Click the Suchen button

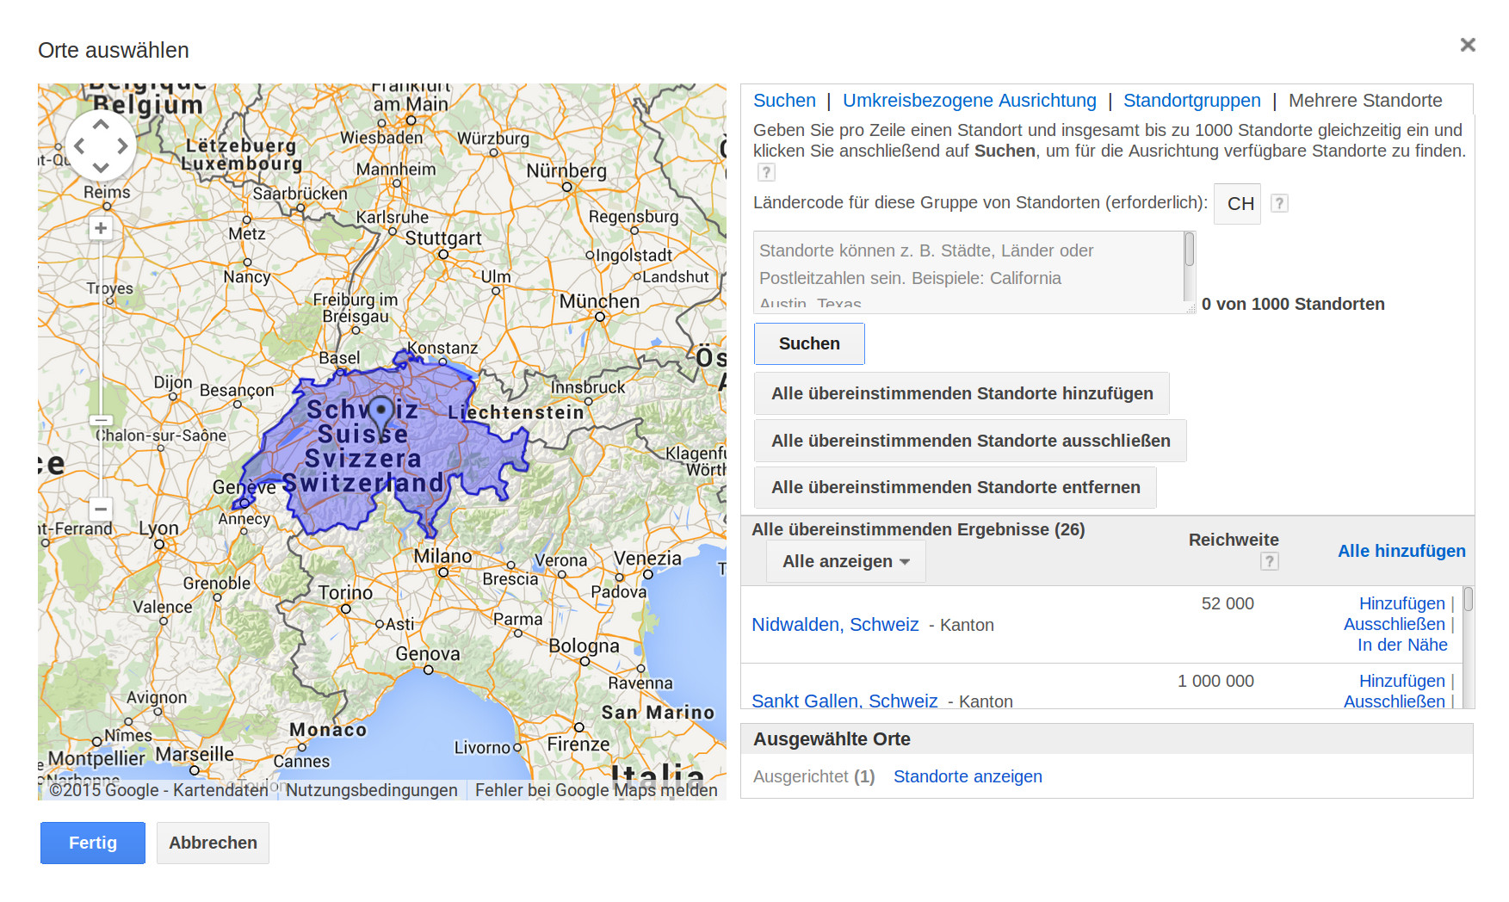click(809, 343)
